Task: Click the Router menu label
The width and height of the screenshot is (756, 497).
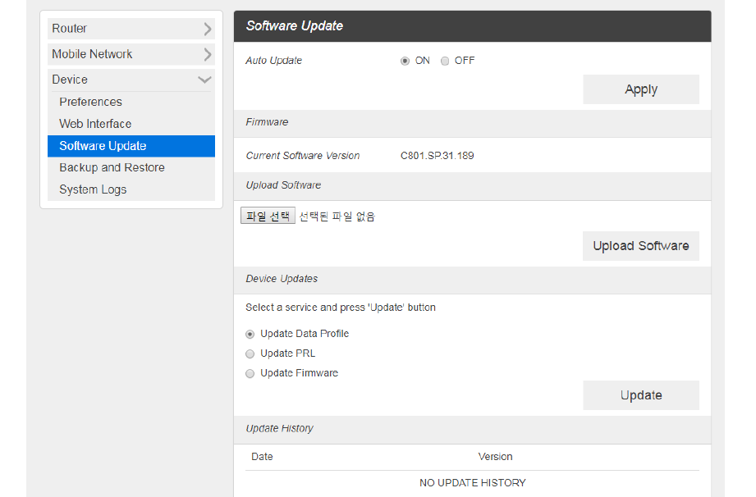Action: coord(70,29)
